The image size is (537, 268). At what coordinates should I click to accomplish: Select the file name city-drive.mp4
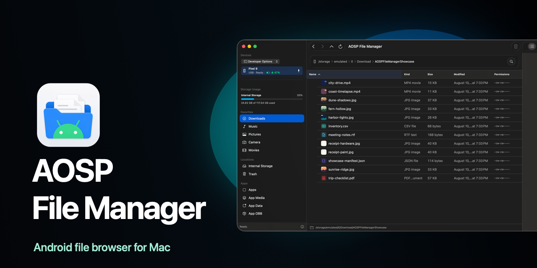[x=339, y=83]
